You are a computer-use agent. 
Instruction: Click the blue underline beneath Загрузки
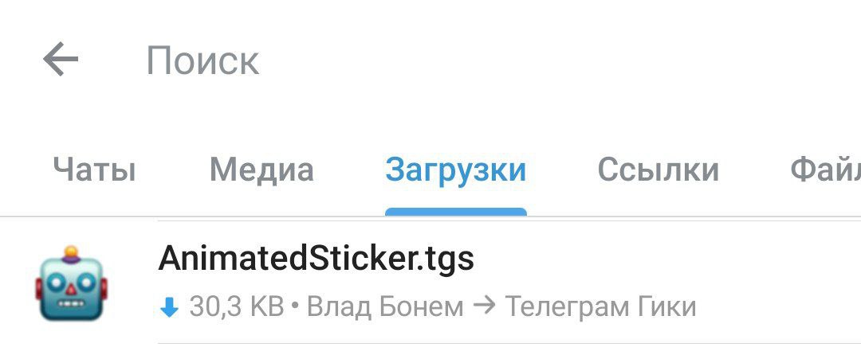(x=456, y=213)
